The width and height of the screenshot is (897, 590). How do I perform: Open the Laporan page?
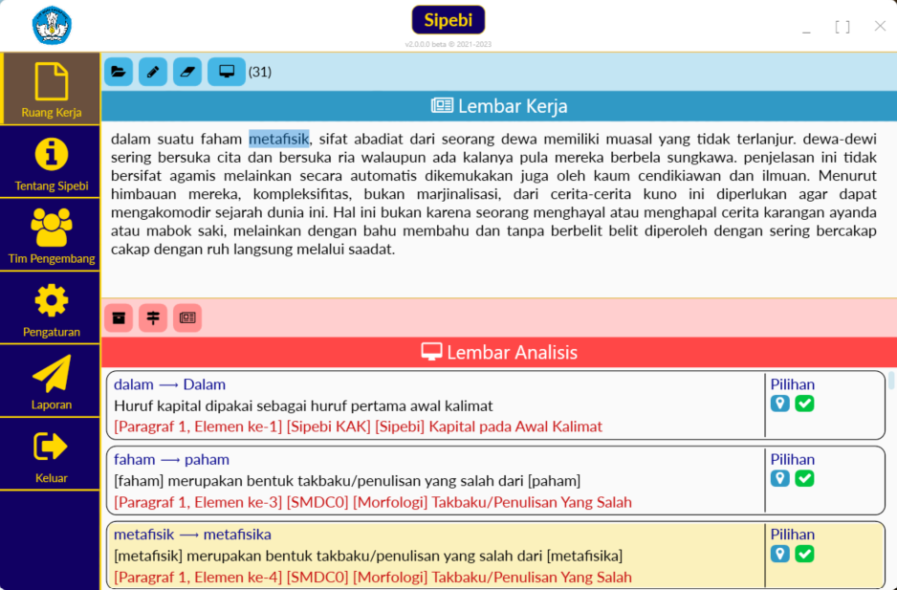click(x=52, y=382)
